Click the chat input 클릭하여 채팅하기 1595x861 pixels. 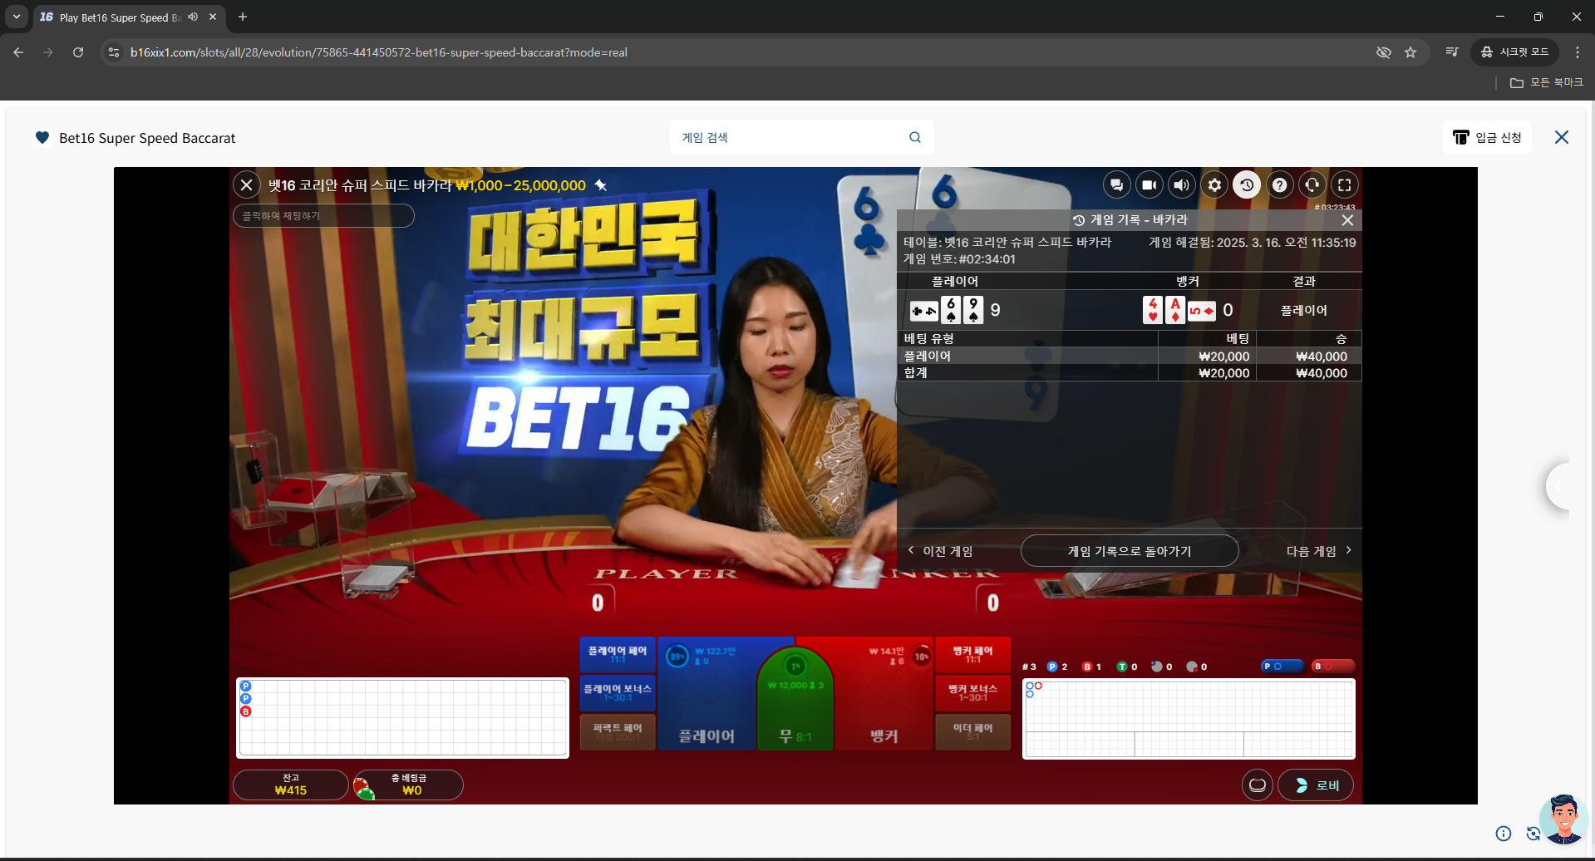coord(323,216)
